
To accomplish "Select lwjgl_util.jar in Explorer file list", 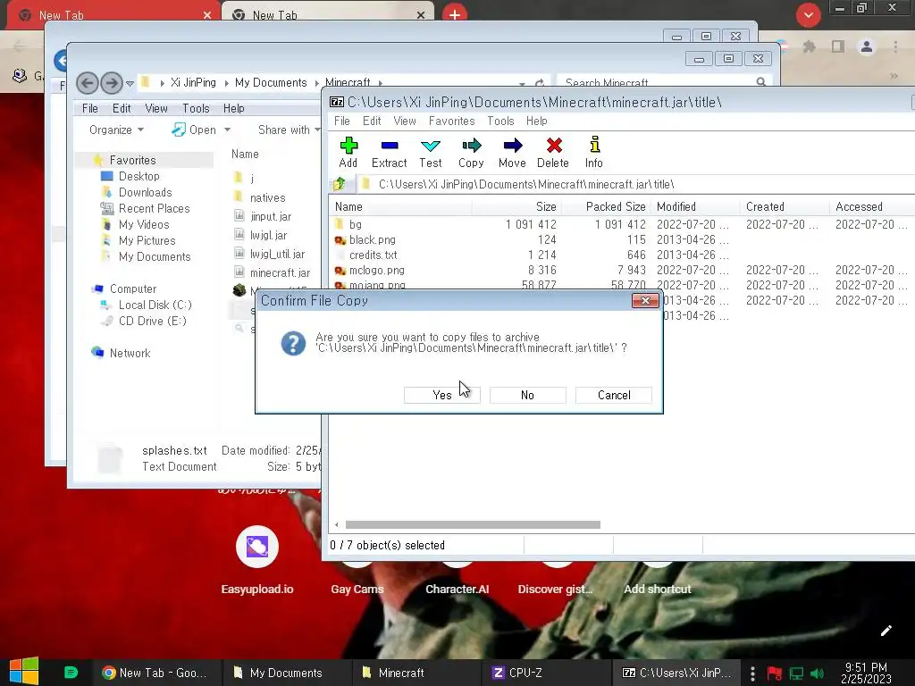I will 277,254.
